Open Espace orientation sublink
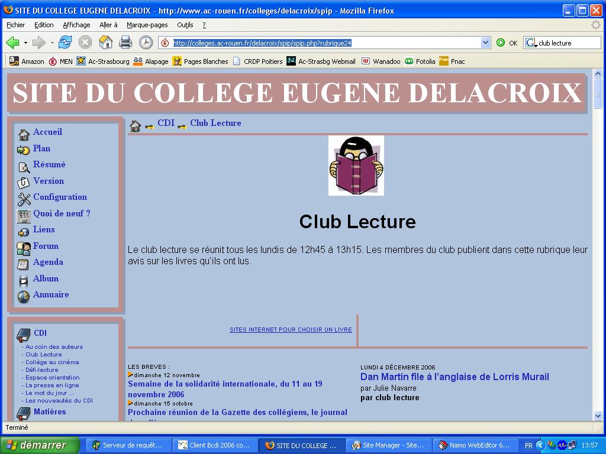This screenshot has width=606, height=454. tap(53, 378)
